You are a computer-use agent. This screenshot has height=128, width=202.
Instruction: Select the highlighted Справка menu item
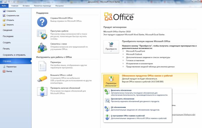[x=15, y=61]
